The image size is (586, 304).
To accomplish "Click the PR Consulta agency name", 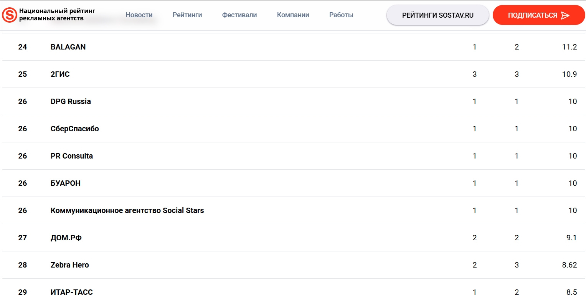I will 72,156.
